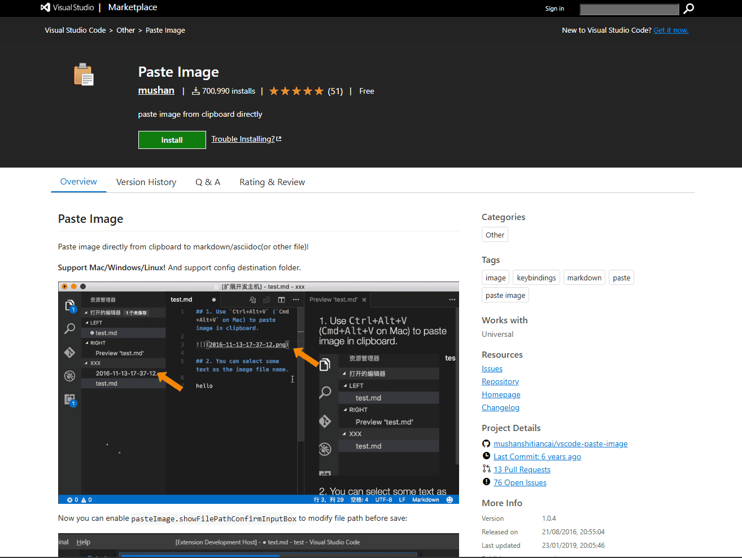Screen dimensions: 742x558
Task: Open the Q & A tab
Action: pyautogui.click(x=208, y=182)
